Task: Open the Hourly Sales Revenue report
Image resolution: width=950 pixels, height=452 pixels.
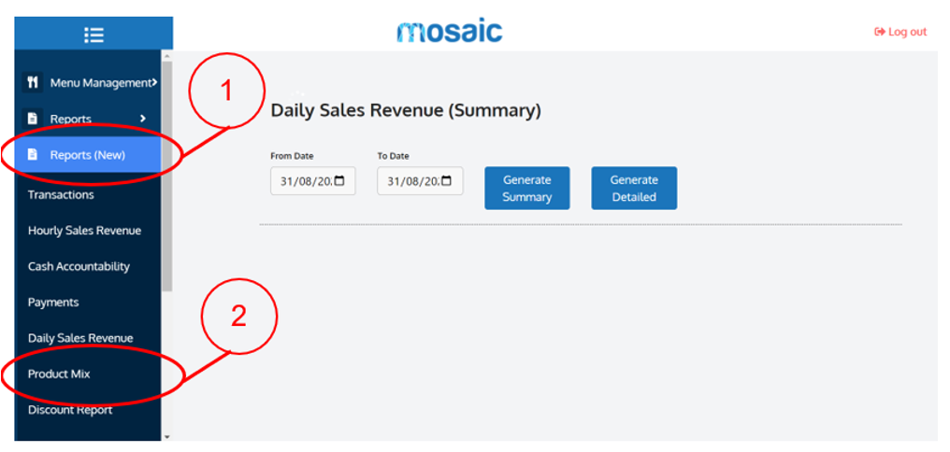Action: pyautogui.click(x=84, y=231)
